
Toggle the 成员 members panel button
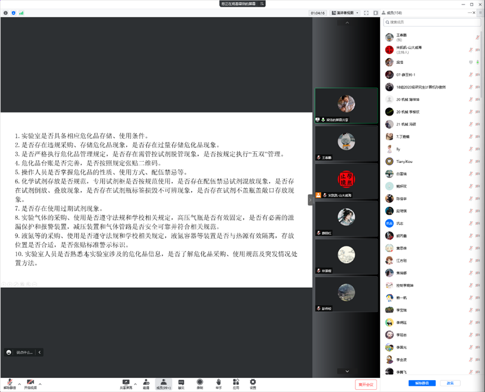click(x=163, y=383)
